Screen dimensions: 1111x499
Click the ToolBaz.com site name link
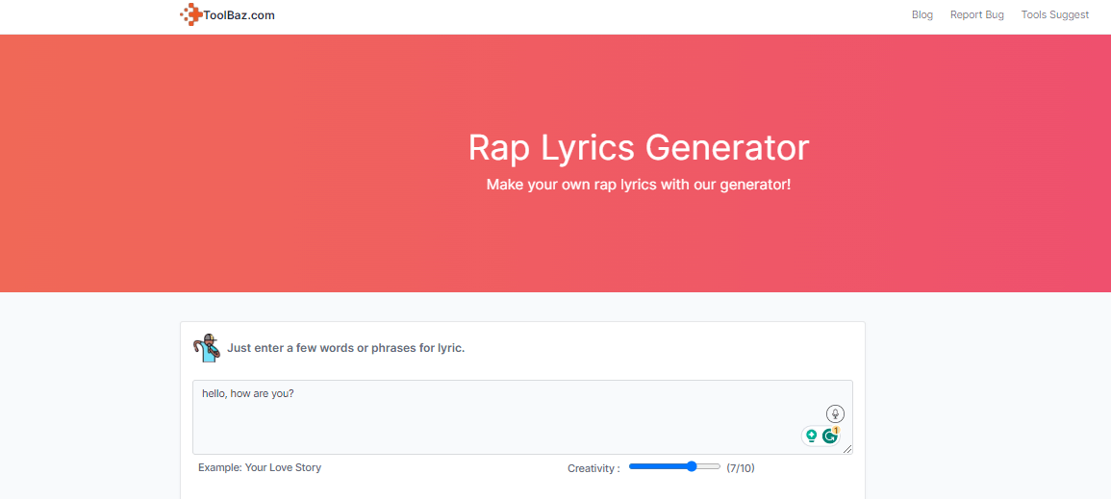click(239, 15)
